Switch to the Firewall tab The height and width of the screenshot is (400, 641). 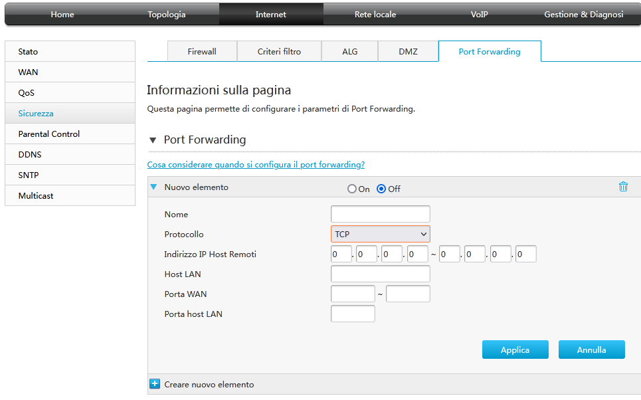[x=202, y=51]
